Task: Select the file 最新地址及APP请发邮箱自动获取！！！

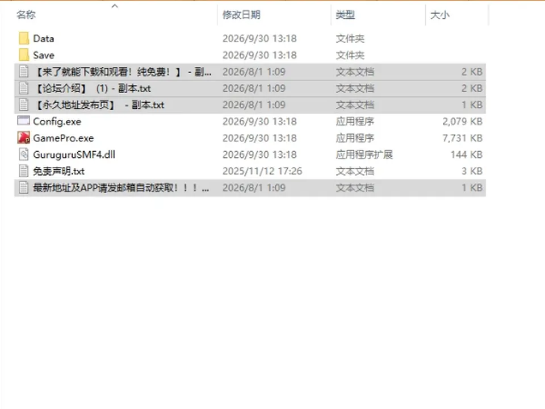Action: click(x=121, y=188)
